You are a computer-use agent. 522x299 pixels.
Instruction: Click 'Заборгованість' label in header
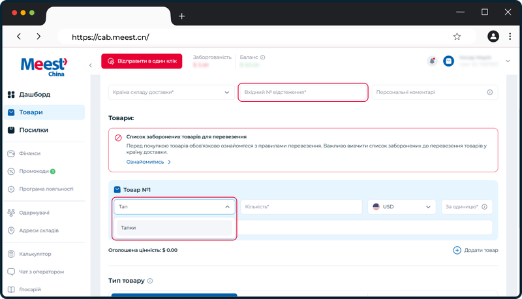pyautogui.click(x=212, y=57)
